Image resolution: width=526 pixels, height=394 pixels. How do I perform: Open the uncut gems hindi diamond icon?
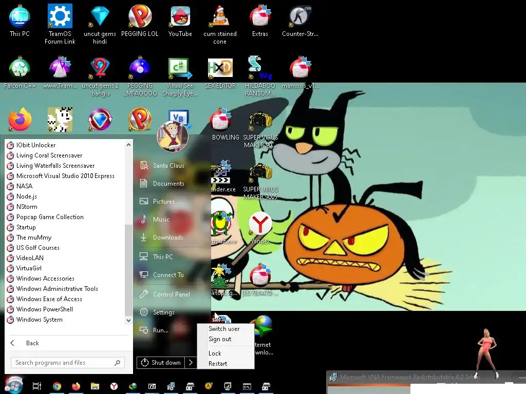pyautogui.click(x=100, y=24)
